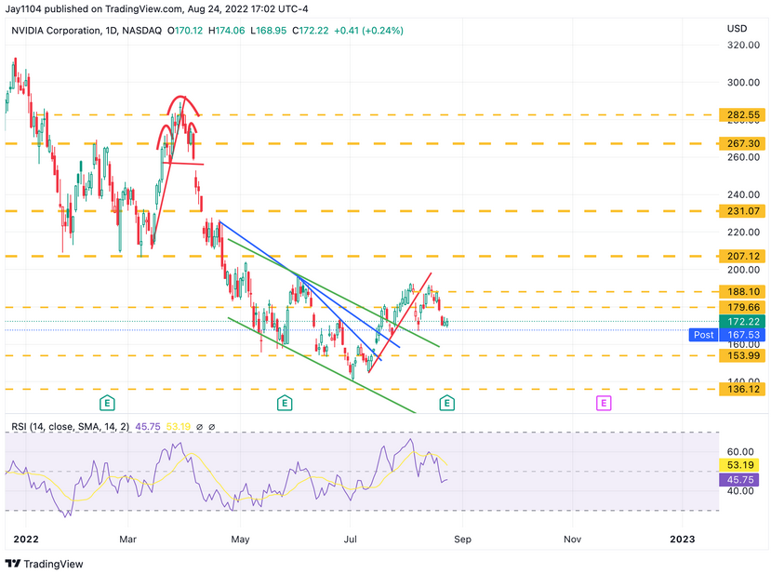The width and height of the screenshot is (771, 573).
Task: Select the 231.07 price level label
Action: click(x=742, y=211)
